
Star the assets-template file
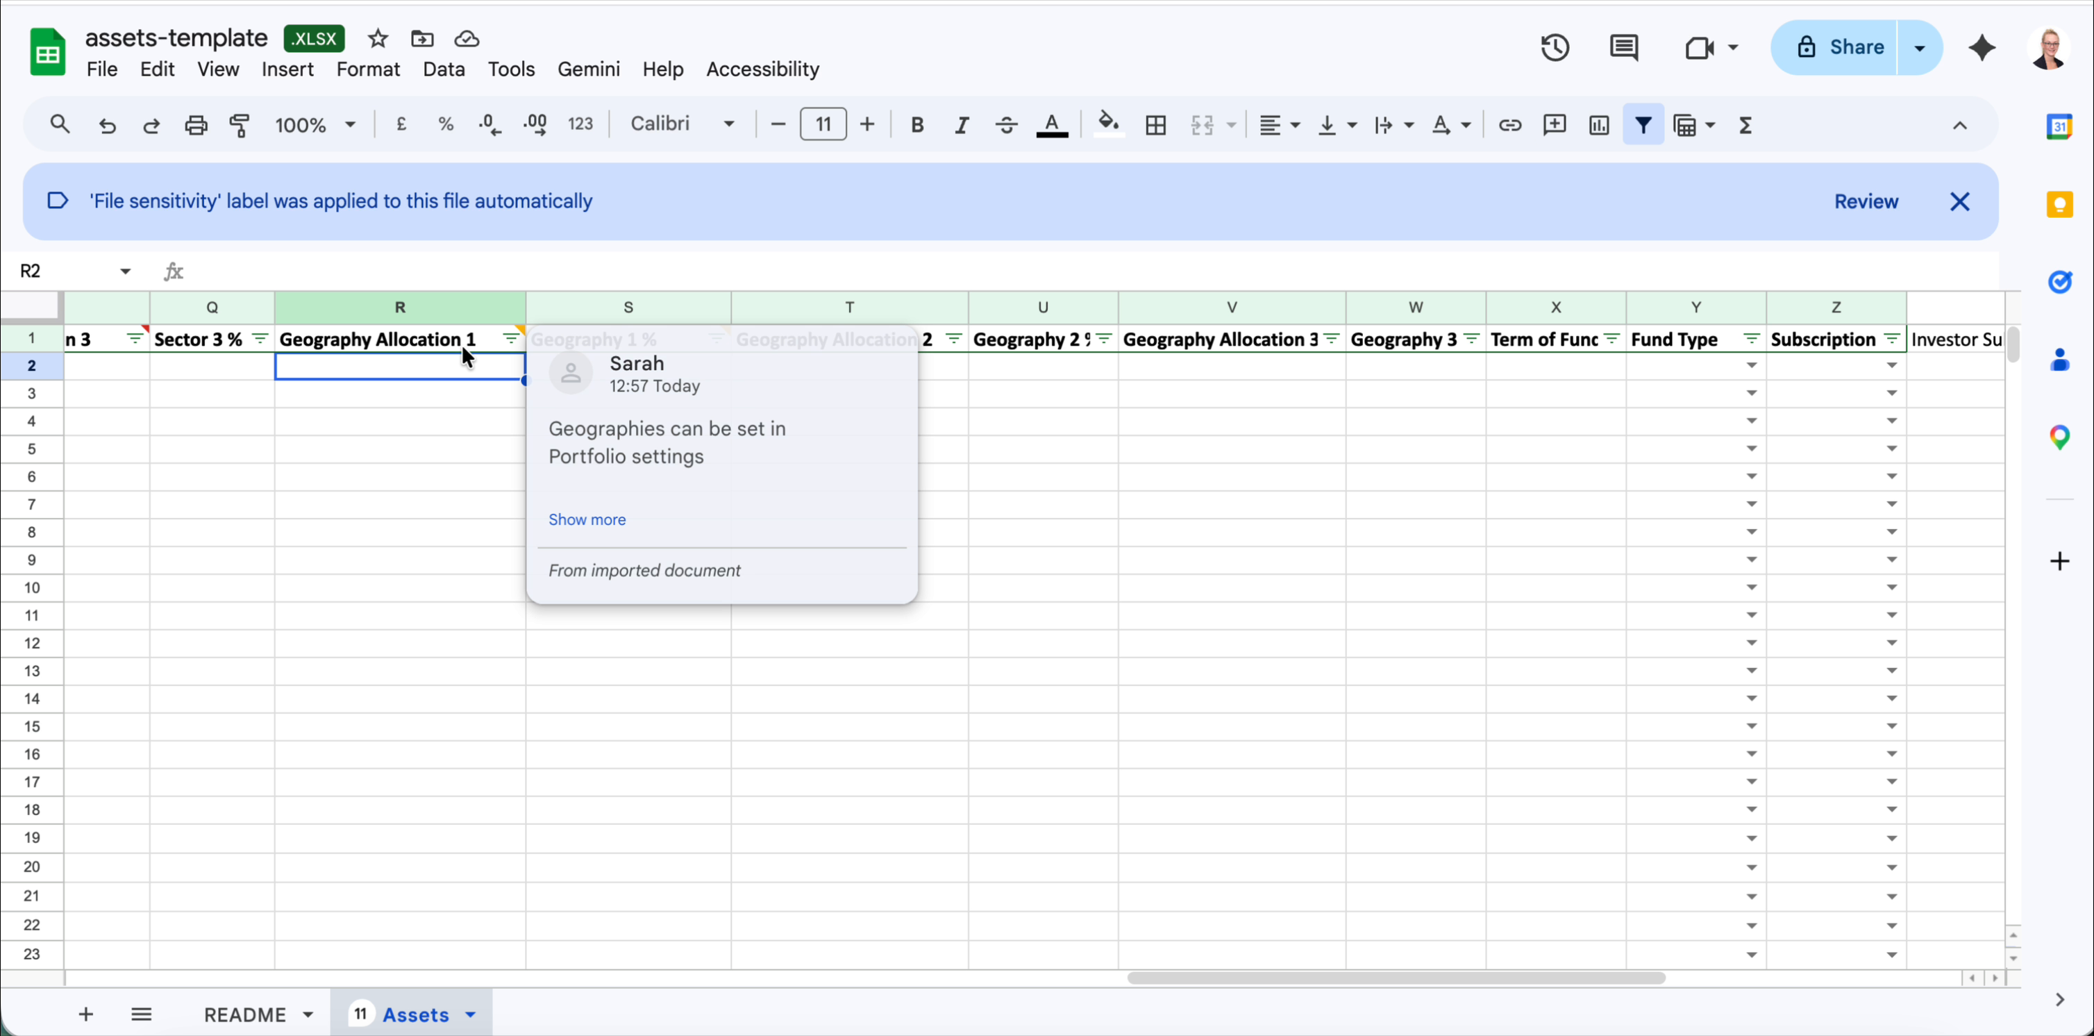point(378,38)
